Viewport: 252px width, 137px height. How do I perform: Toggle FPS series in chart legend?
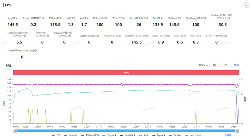(x=56, y=135)
